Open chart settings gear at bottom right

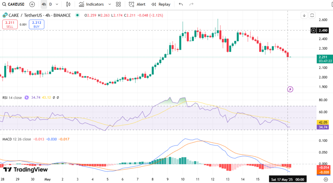tap(326, 179)
